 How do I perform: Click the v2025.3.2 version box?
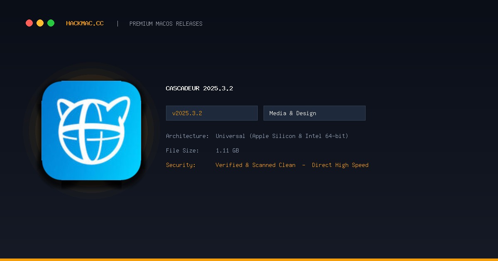click(x=212, y=113)
